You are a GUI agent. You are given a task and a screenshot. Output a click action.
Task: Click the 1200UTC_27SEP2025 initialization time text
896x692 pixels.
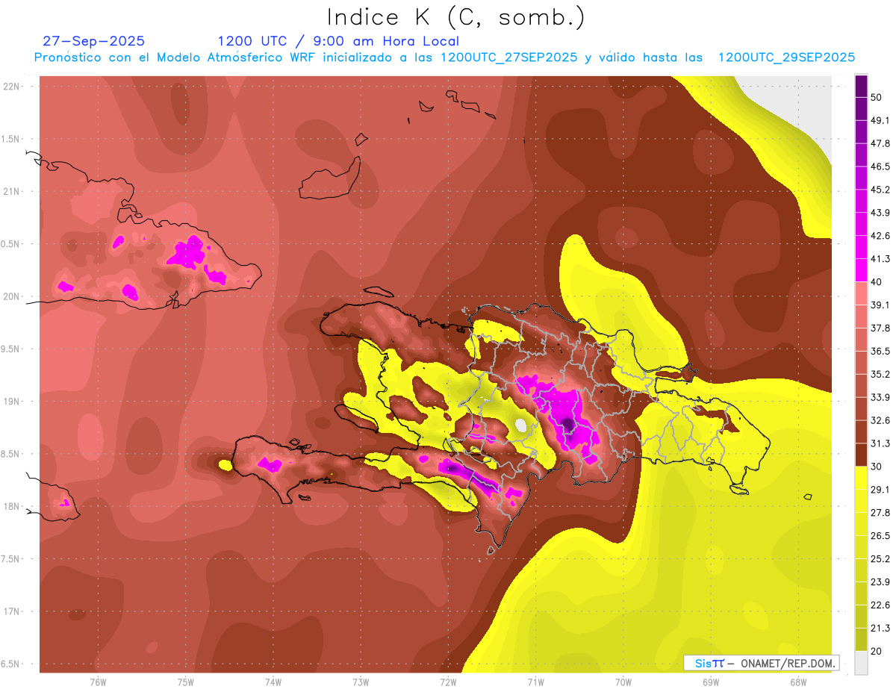(x=508, y=57)
